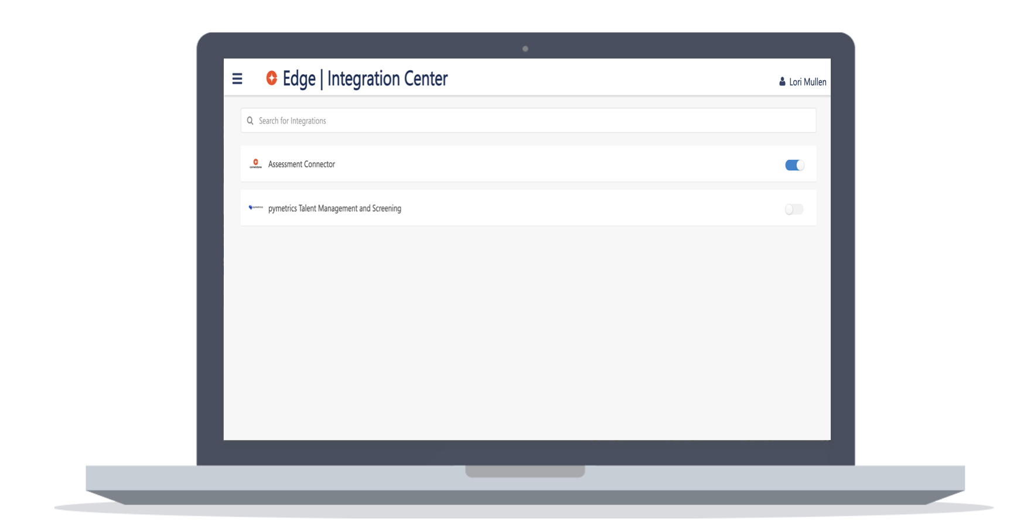Enable pymetrics Talent Management and Screening
This screenshot has height=529, width=1010.
point(794,208)
